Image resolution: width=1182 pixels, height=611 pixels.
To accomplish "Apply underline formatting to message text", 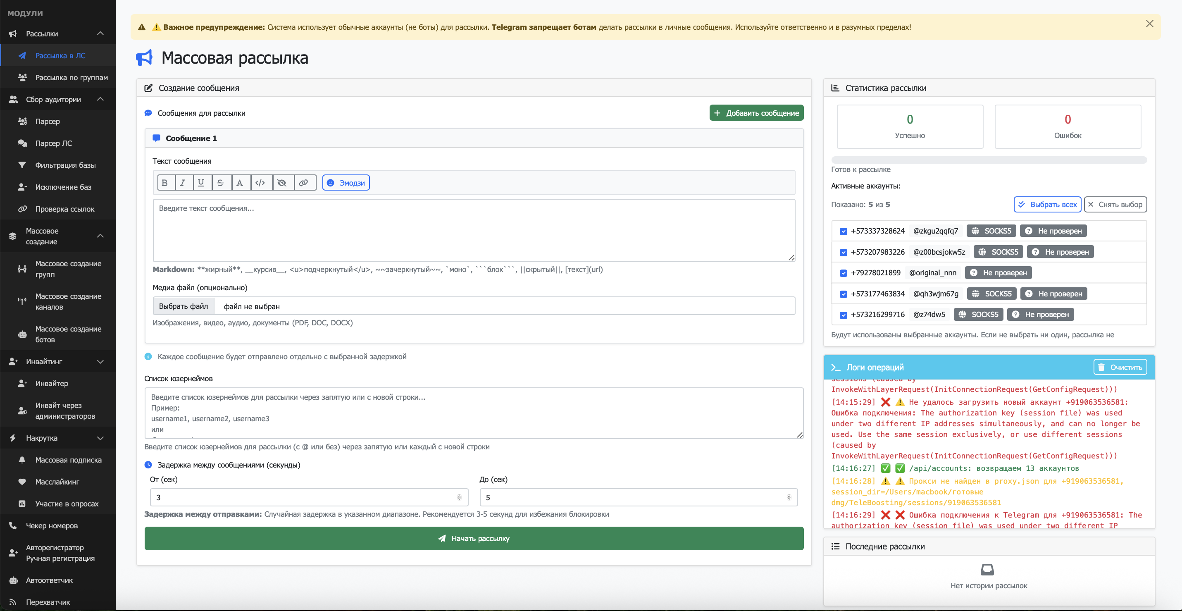I will 201,183.
